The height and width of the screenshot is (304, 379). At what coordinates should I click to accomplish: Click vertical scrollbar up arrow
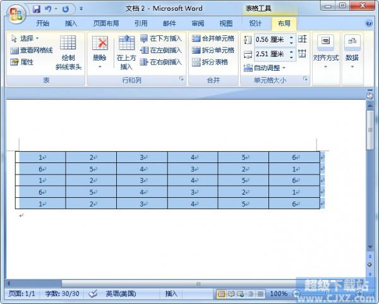coord(370,106)
